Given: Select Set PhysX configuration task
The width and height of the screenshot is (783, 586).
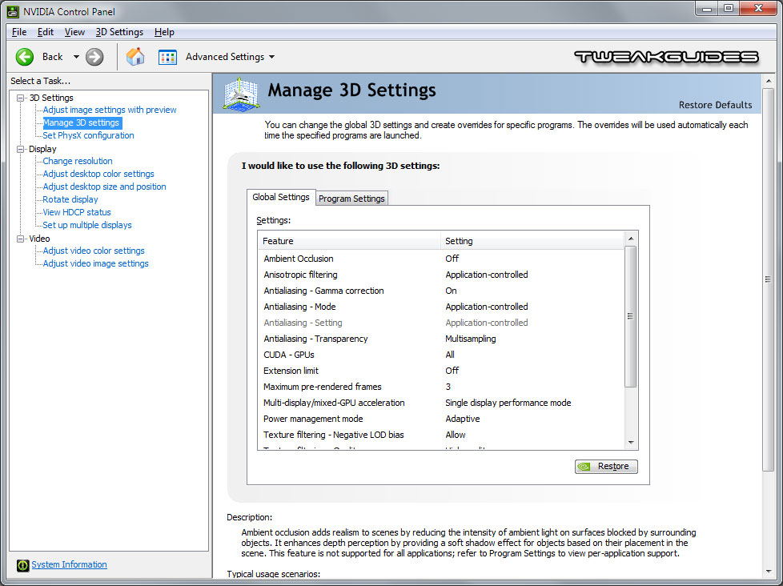Looking at the screenshot, I should click(x=88, y=135).
